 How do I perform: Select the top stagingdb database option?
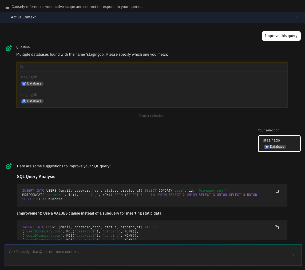[152, 80]
